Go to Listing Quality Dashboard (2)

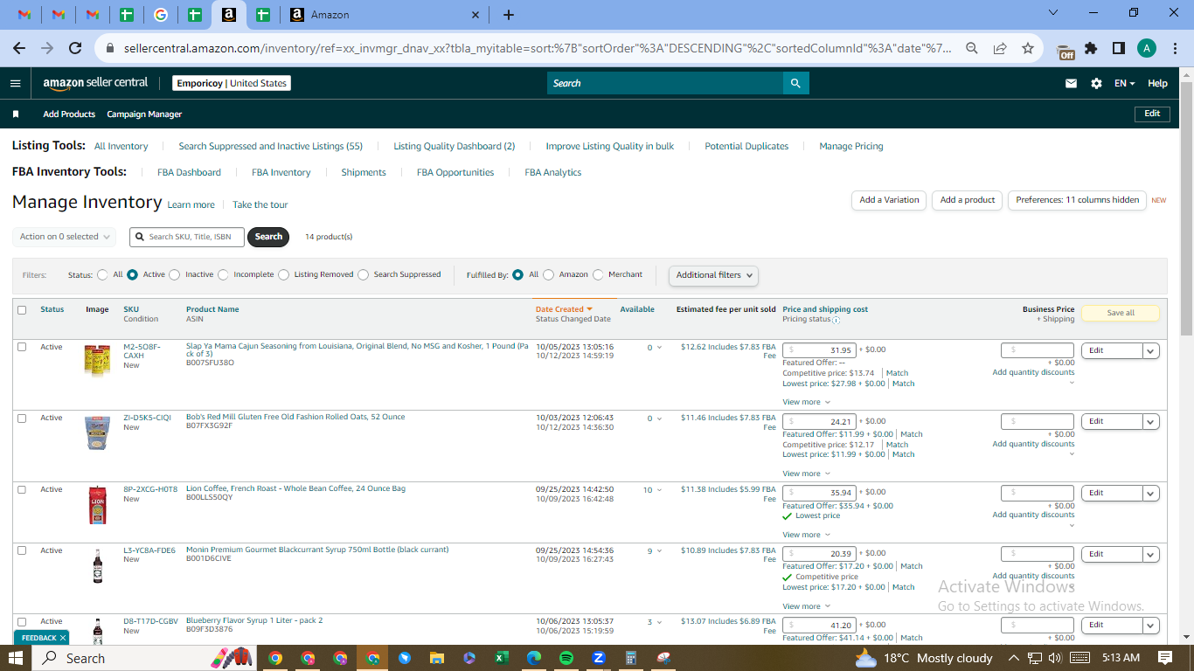(x=455, y=146)
